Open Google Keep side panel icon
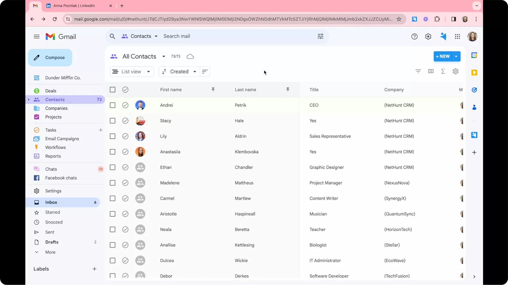The image size is (508, 285). pyautogui.click(x=474, y=73)
